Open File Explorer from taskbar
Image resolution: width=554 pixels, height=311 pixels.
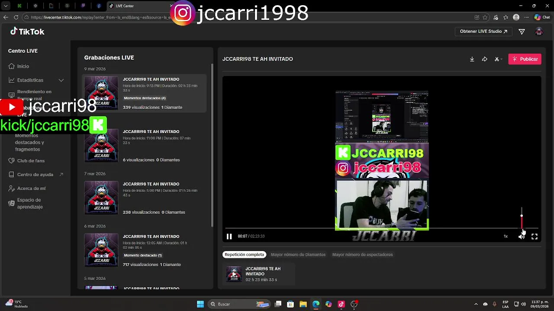303,304
